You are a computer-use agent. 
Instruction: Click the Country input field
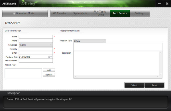click(x=36, y=49)
